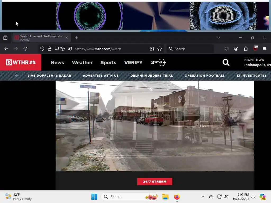Open the notifications bell
271x203 pixels.
253,197
